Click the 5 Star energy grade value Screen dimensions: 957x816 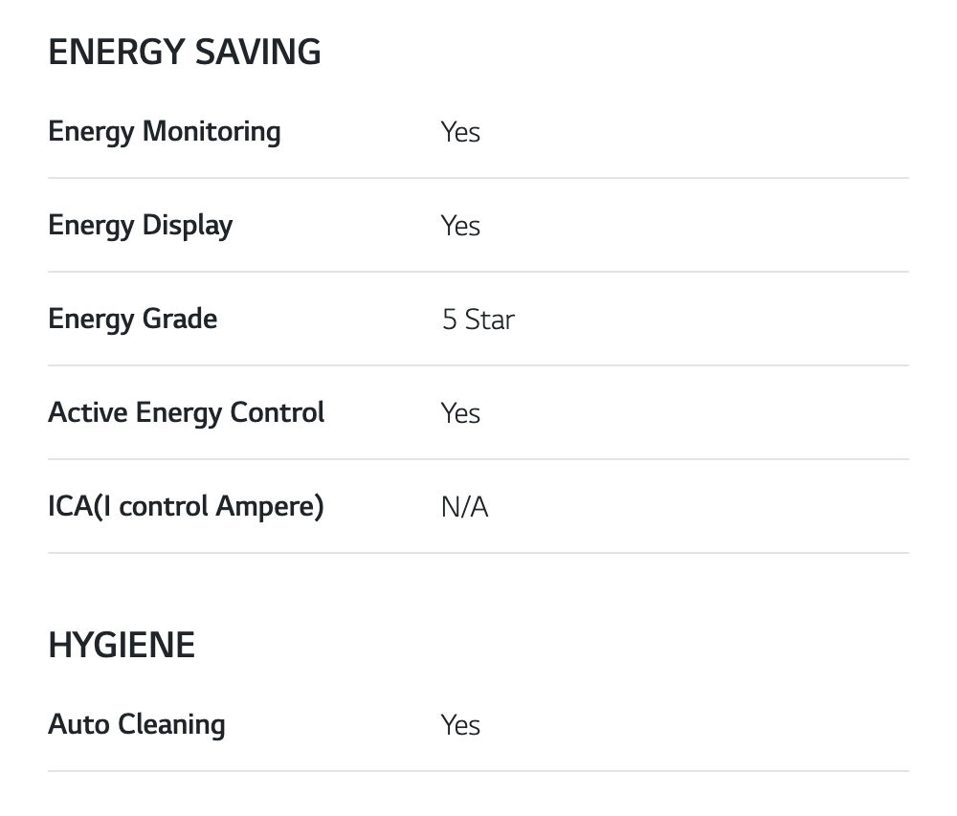(x=478, y=320)
